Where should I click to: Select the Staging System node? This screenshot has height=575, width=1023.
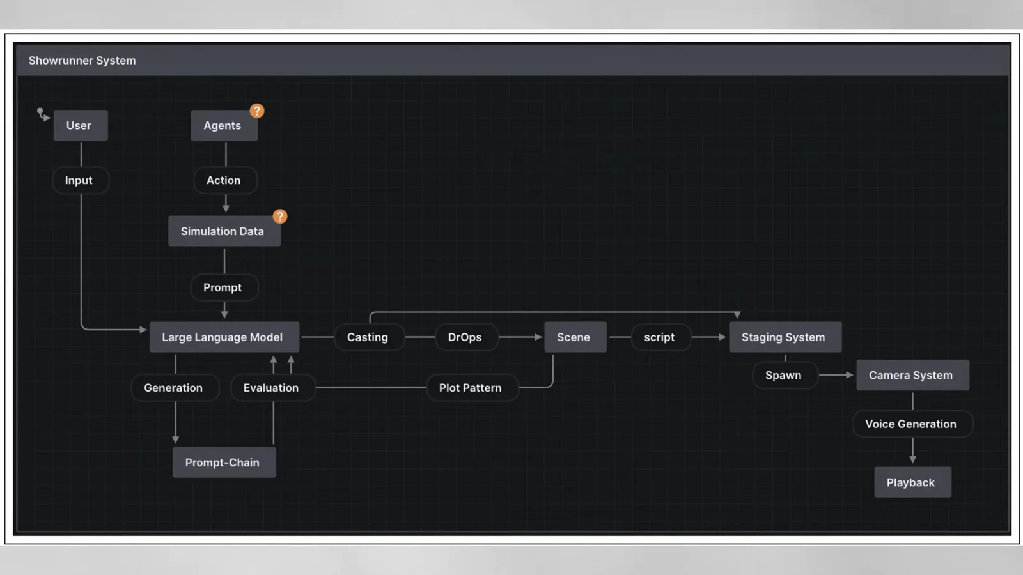point(785,337)
